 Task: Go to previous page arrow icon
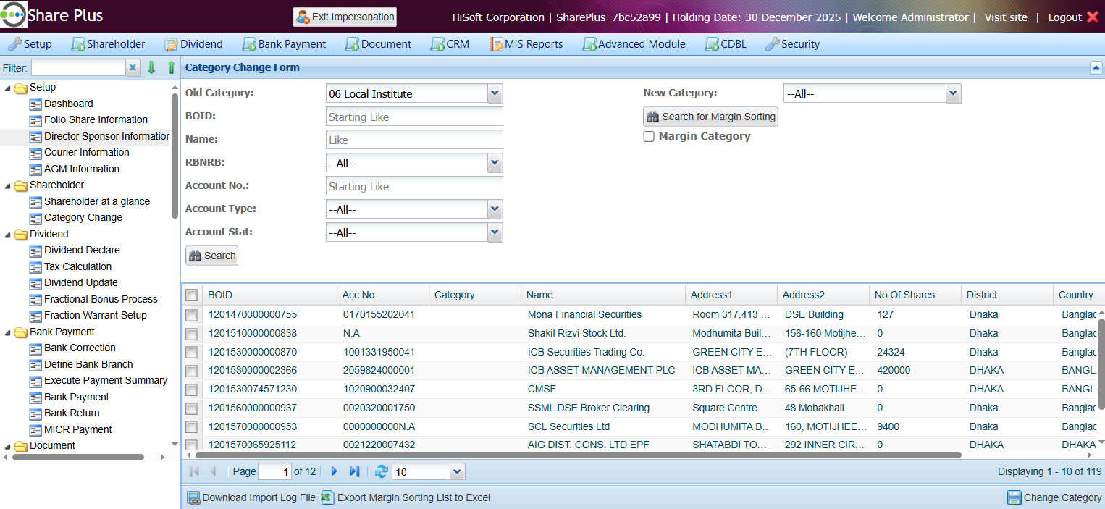213,471
